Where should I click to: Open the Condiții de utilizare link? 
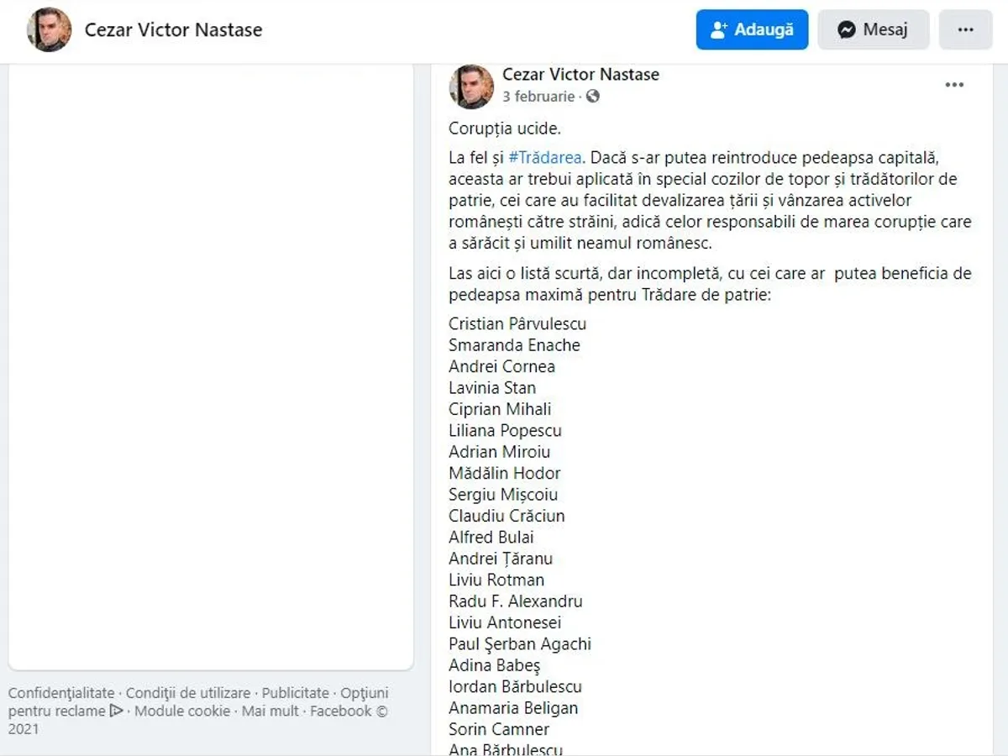tap(188, 693)
